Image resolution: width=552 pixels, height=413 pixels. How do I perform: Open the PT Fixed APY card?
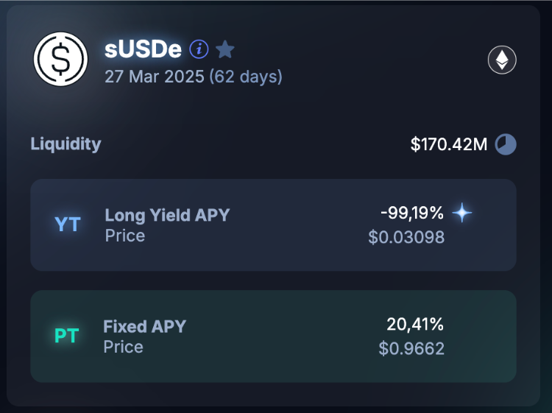tap(273, 336)
